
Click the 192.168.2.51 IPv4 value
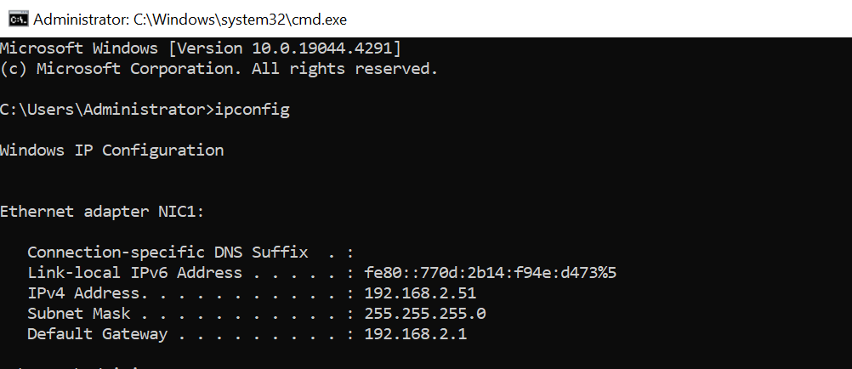tap(421, 293)
